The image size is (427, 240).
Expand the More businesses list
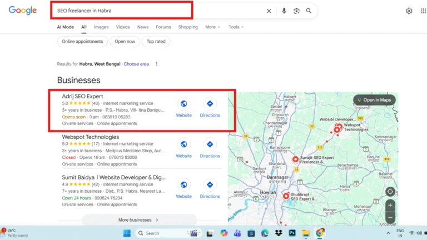139,220
